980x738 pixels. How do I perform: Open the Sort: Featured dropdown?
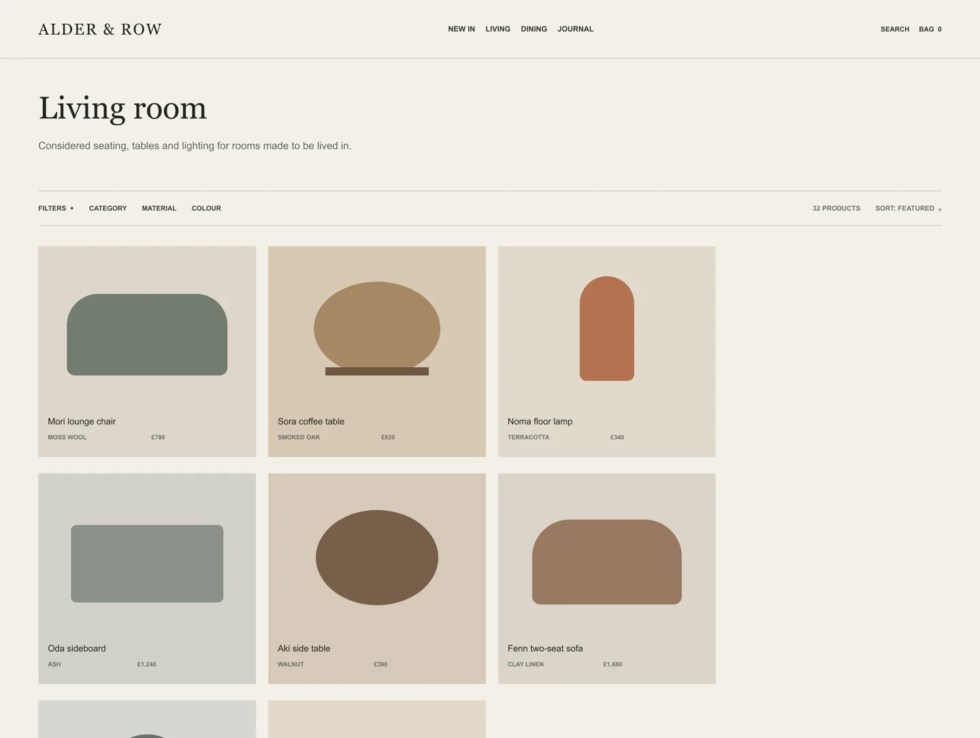(x=909, y=208)
